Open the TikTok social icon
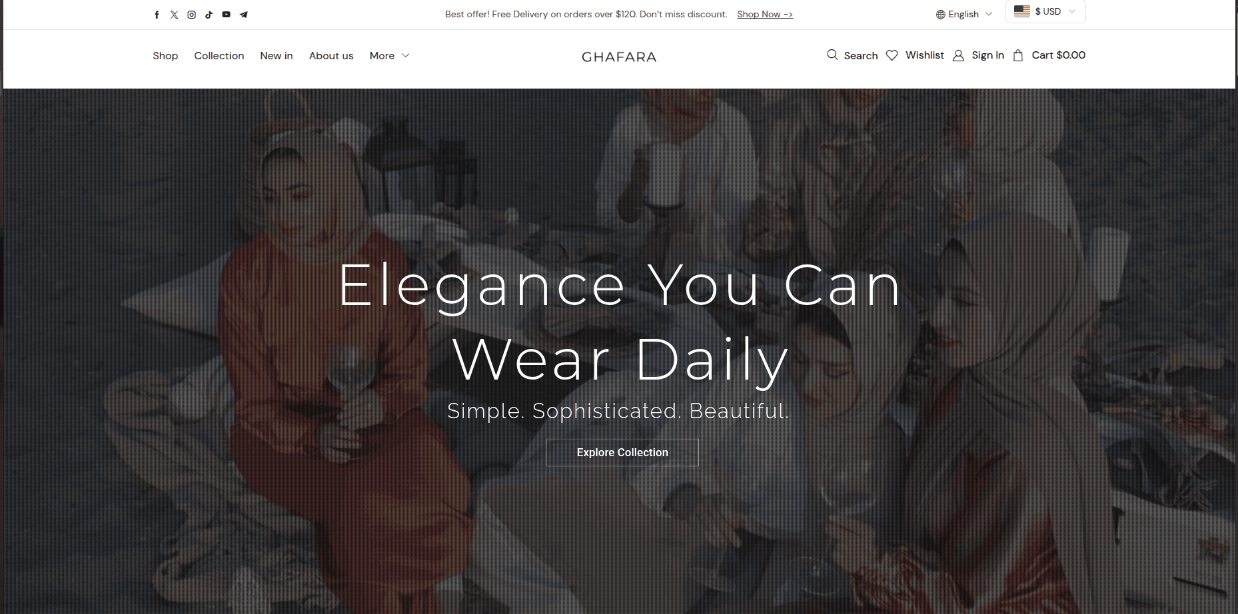Screen dimensions: 1238x614 [209, 15]
